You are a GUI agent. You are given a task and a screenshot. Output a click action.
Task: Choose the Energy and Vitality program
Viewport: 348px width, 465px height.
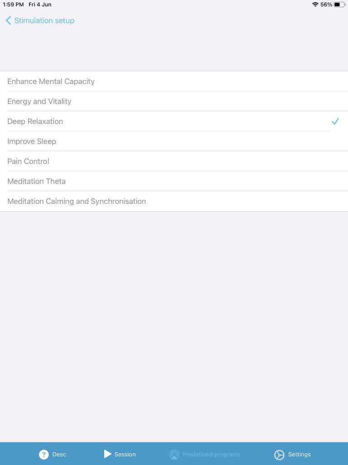click(39, 101)
